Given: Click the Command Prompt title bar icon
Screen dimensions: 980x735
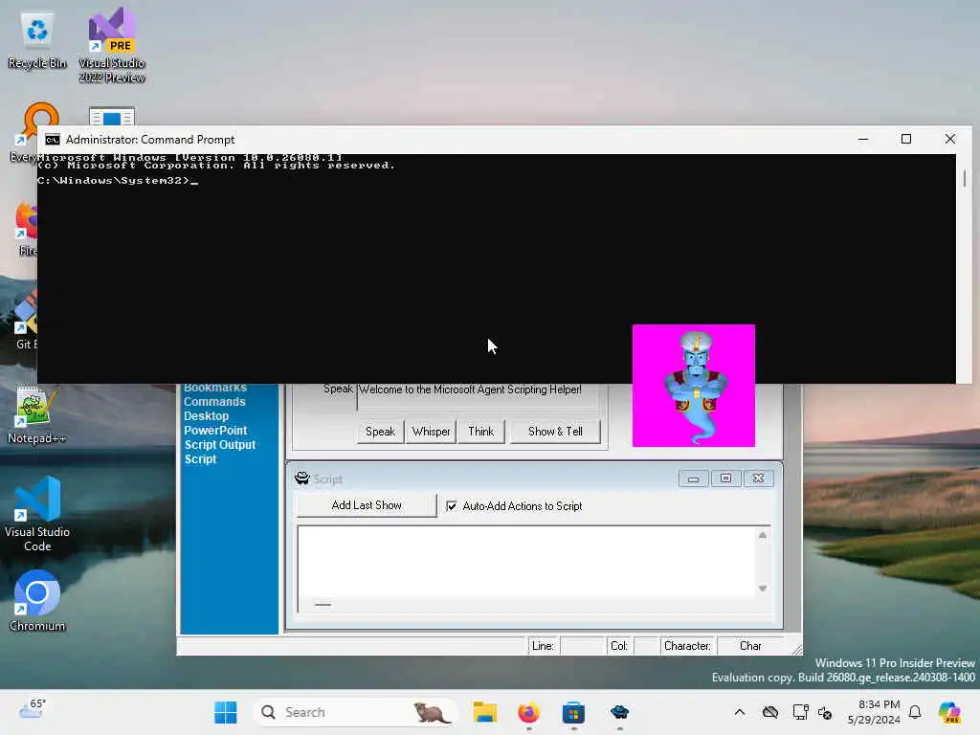Looking at the screenshot, I should 53,140.
